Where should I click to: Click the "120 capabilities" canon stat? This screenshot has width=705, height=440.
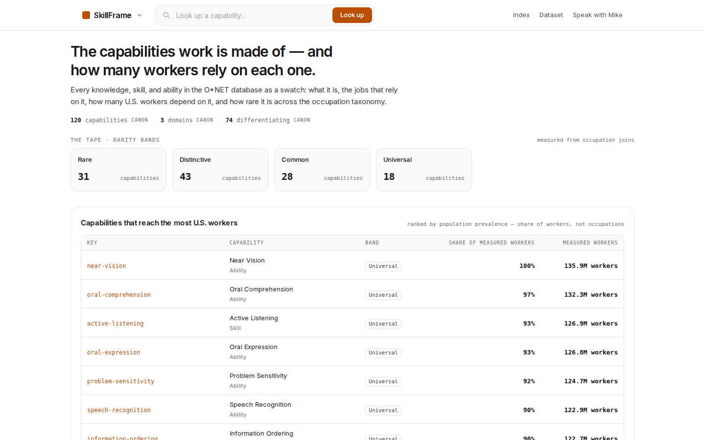pyautogui.click(x=109, y=120)
